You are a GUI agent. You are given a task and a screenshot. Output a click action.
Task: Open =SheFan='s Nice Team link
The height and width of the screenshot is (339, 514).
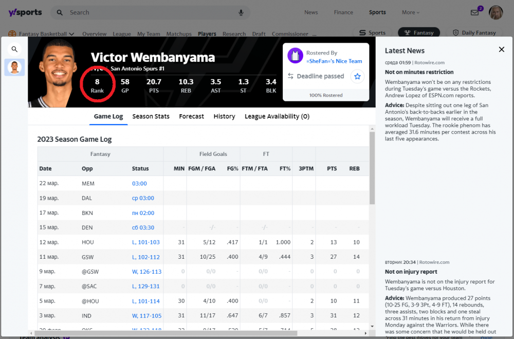click(x=334, y=61)
